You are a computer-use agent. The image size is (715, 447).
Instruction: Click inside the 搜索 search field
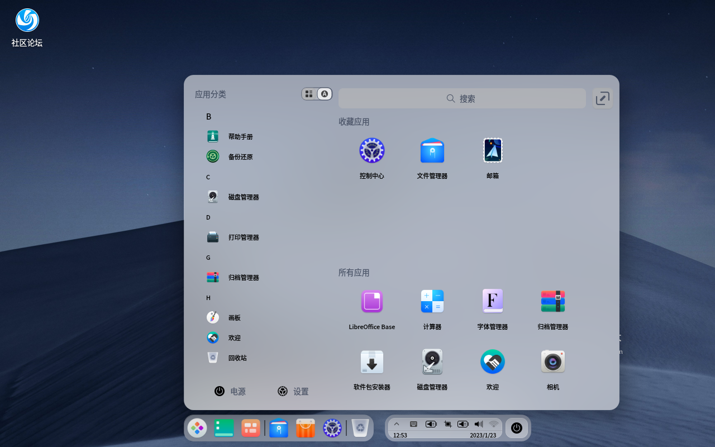tap(462, 98)
